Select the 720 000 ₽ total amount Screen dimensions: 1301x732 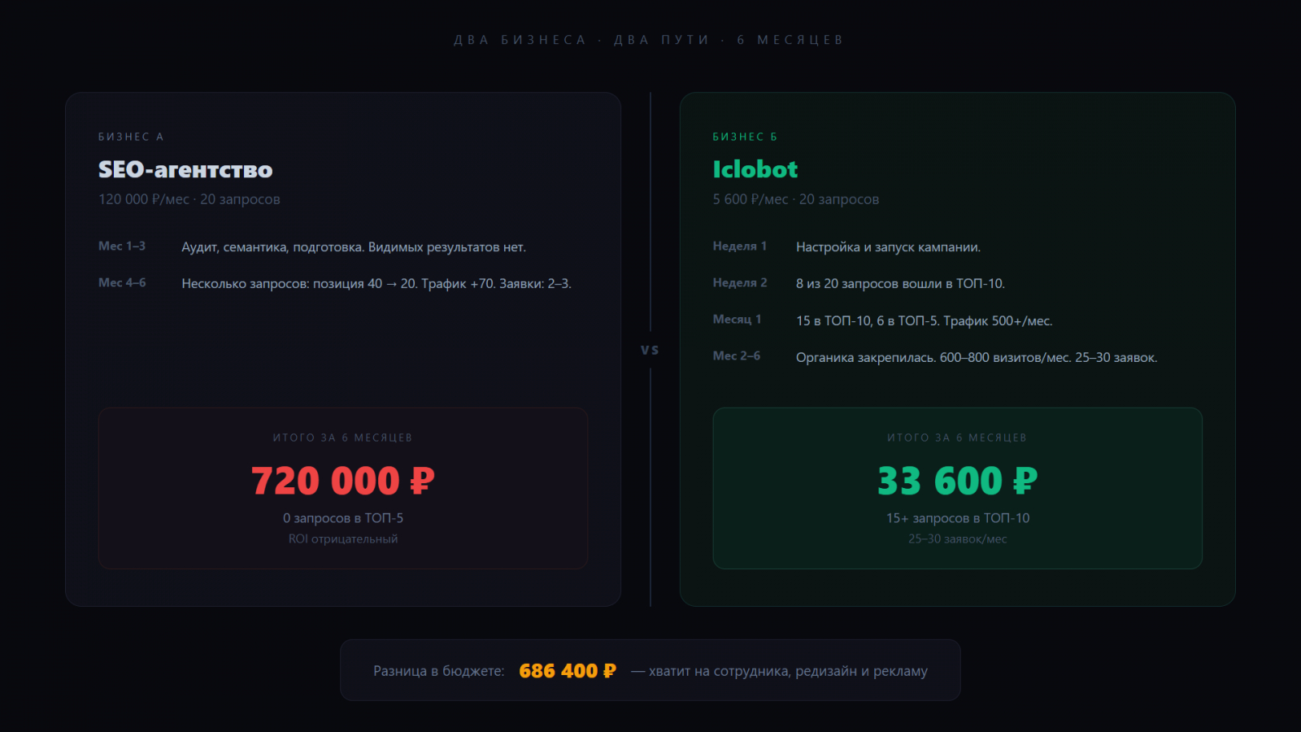point(342,481)
